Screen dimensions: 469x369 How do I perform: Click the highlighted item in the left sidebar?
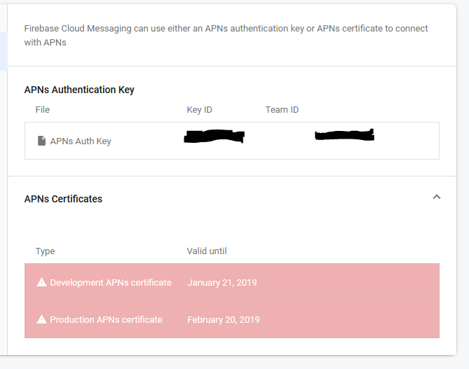click(x=4, y=50)
